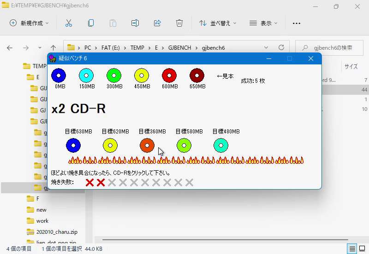This screenshot has width=369, height=254.
Task: Click the 成功: 5 枚 counter text
Action: pos(253,81)
